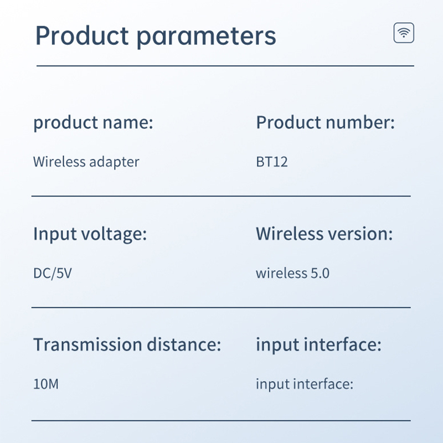Screen dimensions: 443x443
Task: Click the divider below 10M row
Action: coord(221,420)
